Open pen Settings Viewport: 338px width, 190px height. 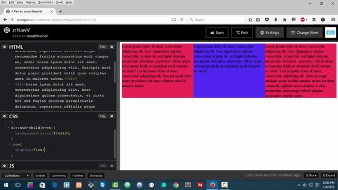point(270,33)
